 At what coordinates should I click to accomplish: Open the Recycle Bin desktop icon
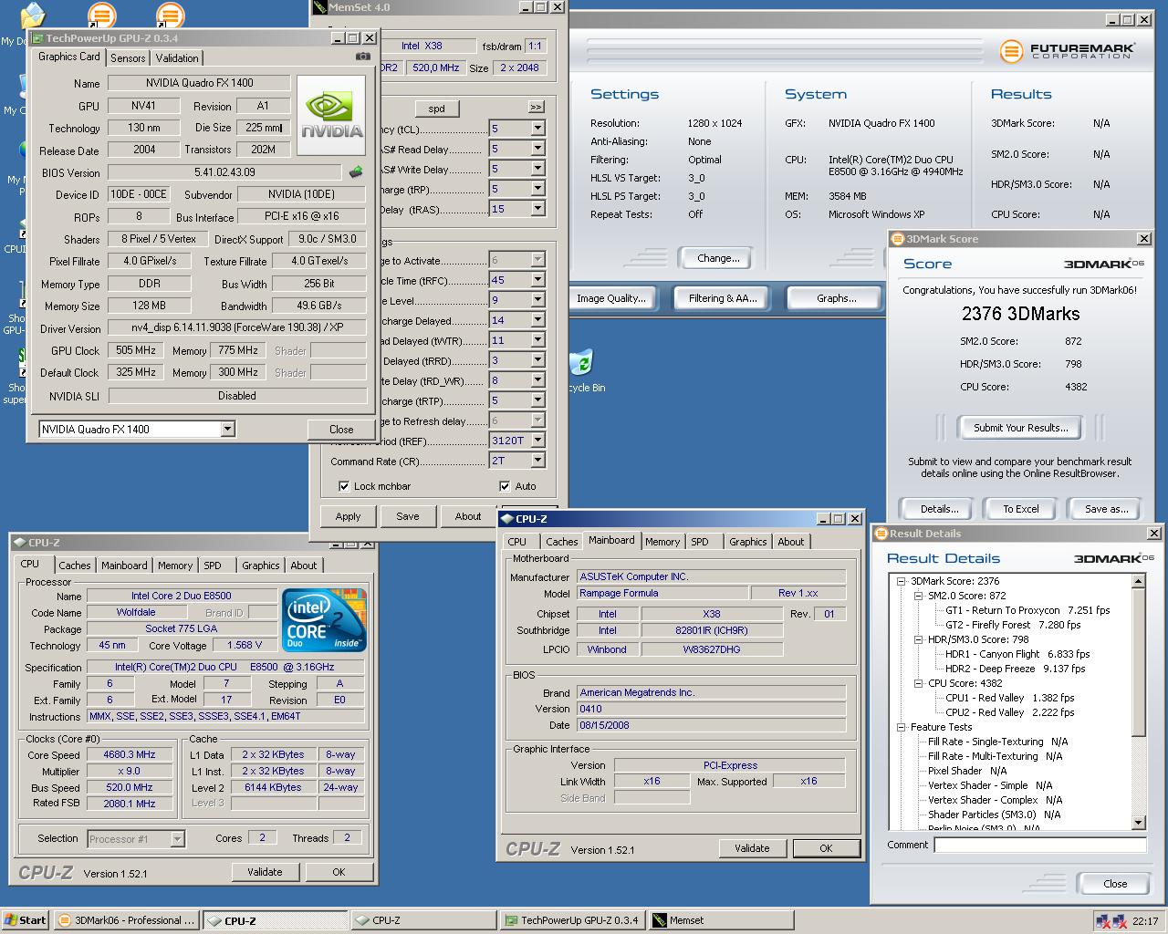pos(580,370)
